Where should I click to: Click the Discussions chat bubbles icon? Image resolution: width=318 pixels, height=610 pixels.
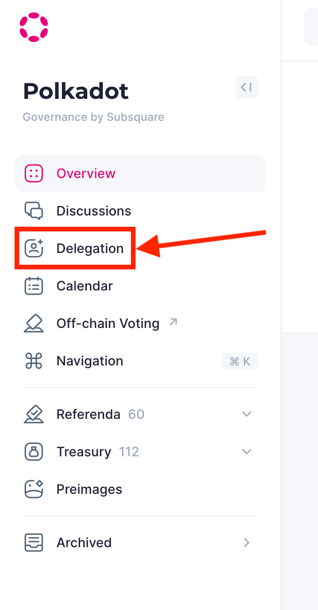click(34, 211)
